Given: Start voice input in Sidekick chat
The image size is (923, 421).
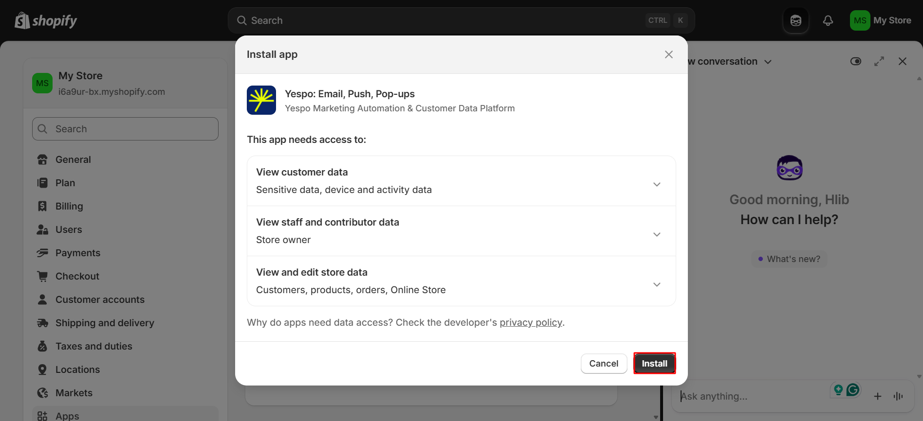Looking at the screenshot, I should 898,396.
